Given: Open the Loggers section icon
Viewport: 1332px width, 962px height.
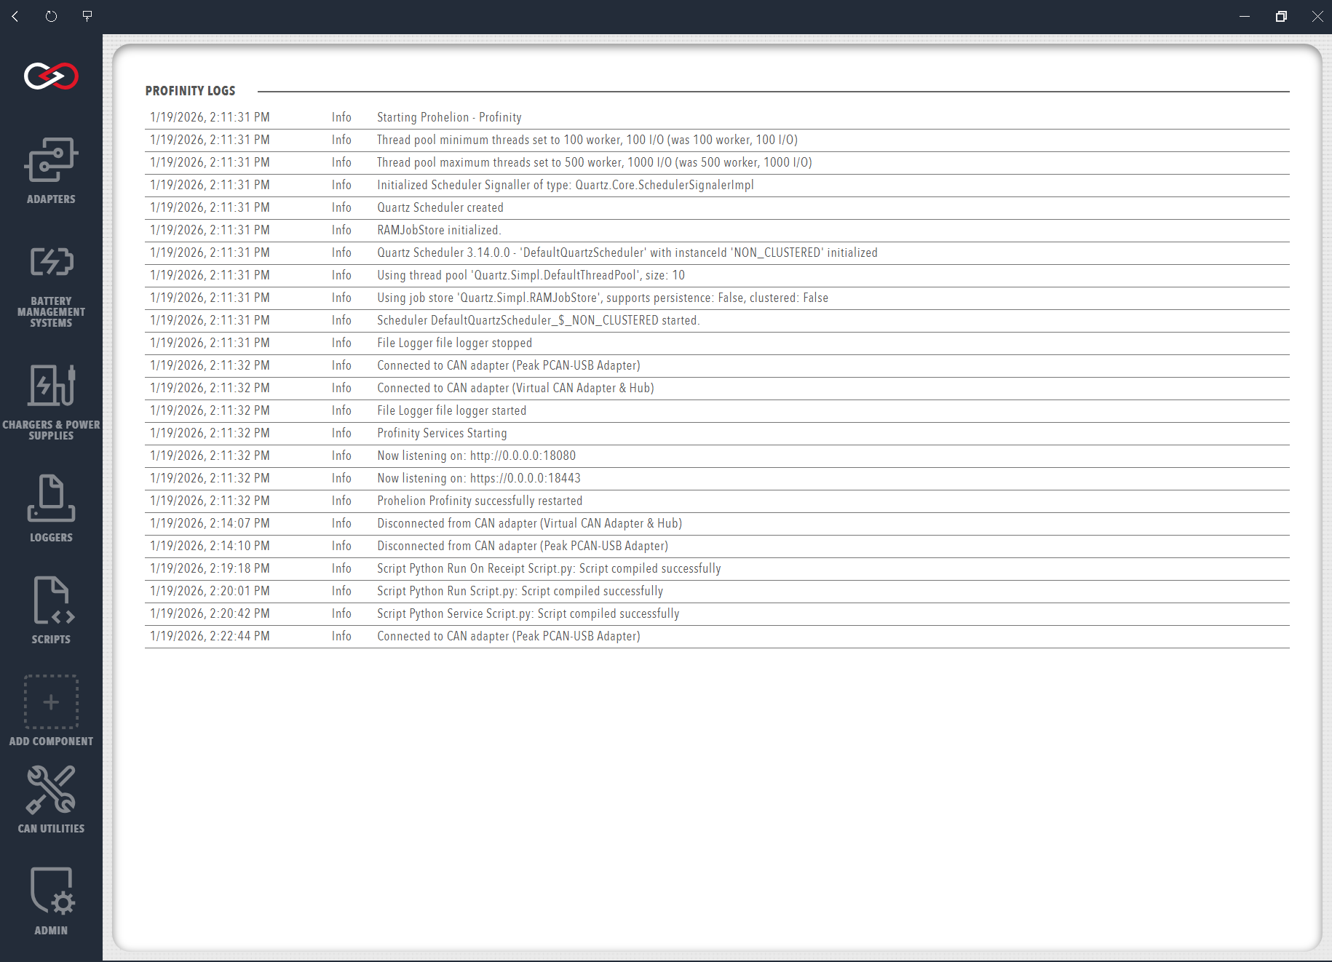Looking at the screenshot, I should pos(51,498).
